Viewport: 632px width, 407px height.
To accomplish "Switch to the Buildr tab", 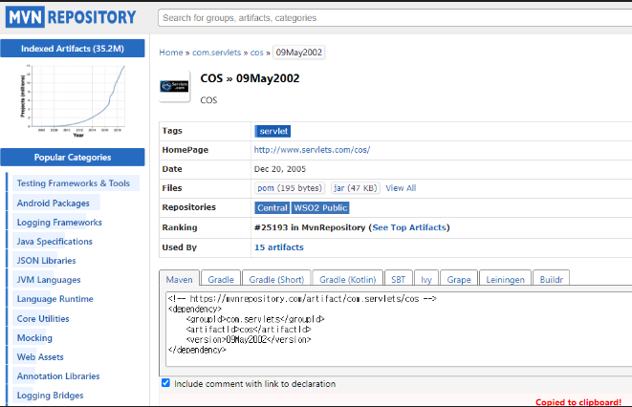I will click(x=552, y=279).
